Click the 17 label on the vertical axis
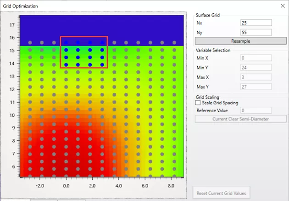 pyautogui.click(x=12, y=25)
